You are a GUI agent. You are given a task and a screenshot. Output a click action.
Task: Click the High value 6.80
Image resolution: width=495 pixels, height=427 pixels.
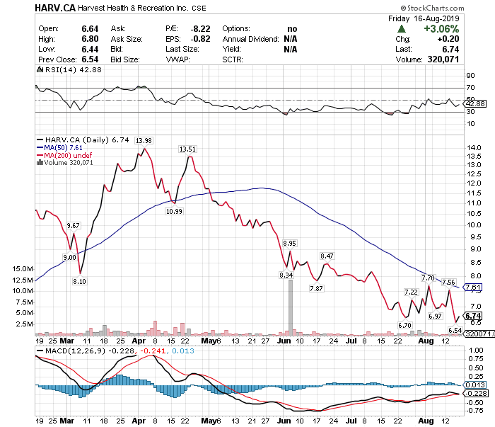click(x=90, y=39)
